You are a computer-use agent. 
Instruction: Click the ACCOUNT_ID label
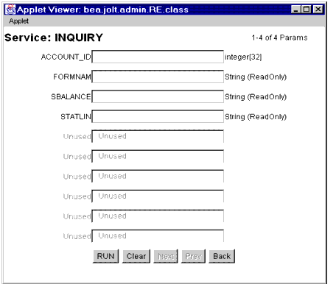click(x=66, y=57)
